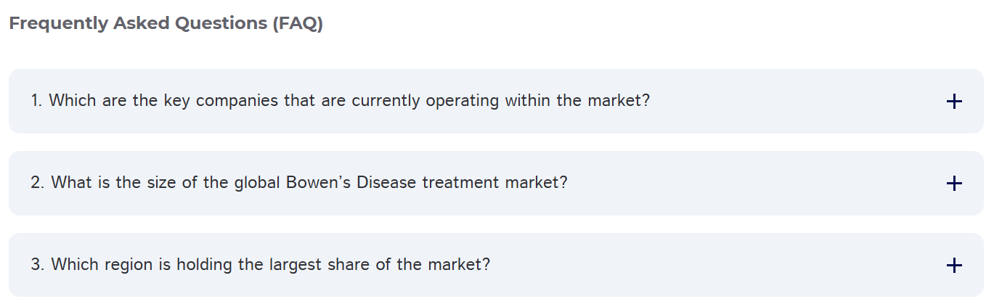The width and height of the screenshot is (994, 307).
Task: Open the 'What is the size' question text
Action: coord(299,182)
